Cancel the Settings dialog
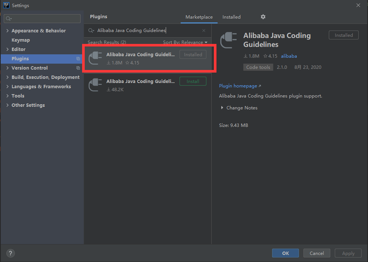The image size is (368, 262). coord(316,253)
